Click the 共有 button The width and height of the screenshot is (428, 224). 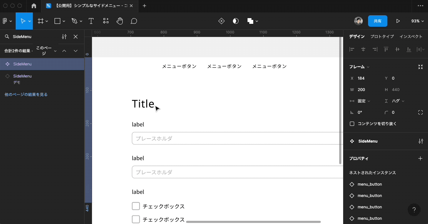(x=378, y=21)
